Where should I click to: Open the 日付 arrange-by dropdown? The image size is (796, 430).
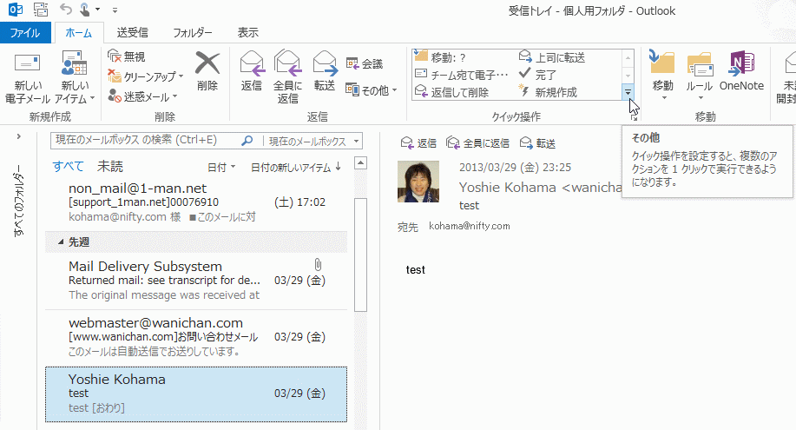[x=221, y=167]
